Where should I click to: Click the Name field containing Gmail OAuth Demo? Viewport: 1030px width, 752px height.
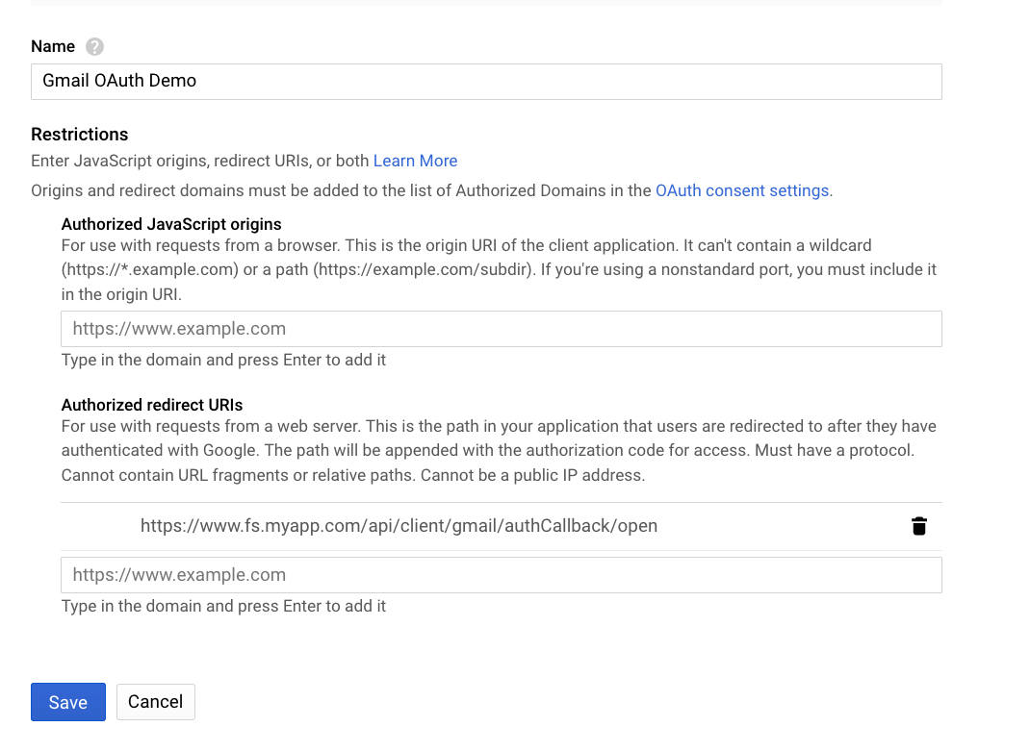click(486, 82)
